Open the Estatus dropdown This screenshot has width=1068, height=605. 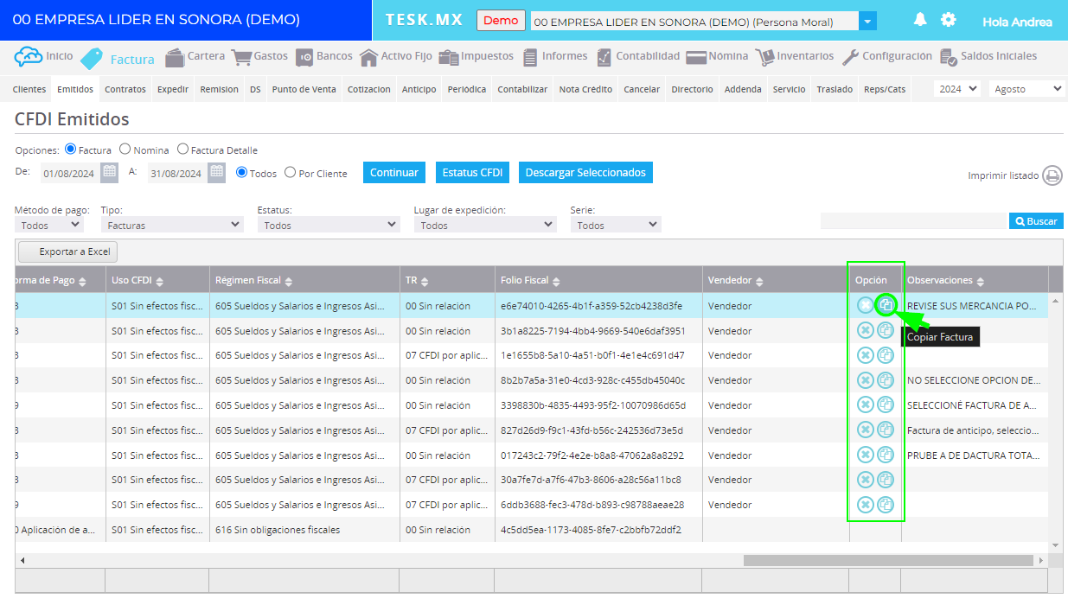click(329, 225)
